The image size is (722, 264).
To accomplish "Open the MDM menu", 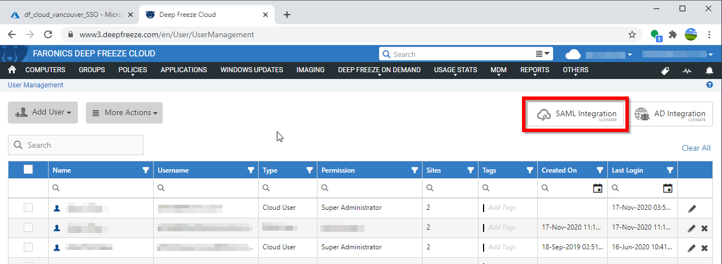I will 498,71.
